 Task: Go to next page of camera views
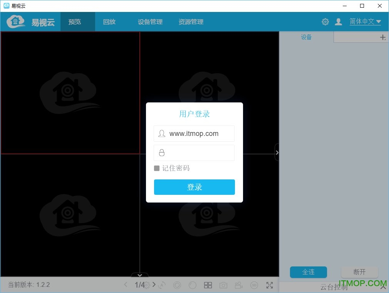(x=154, y=285)
